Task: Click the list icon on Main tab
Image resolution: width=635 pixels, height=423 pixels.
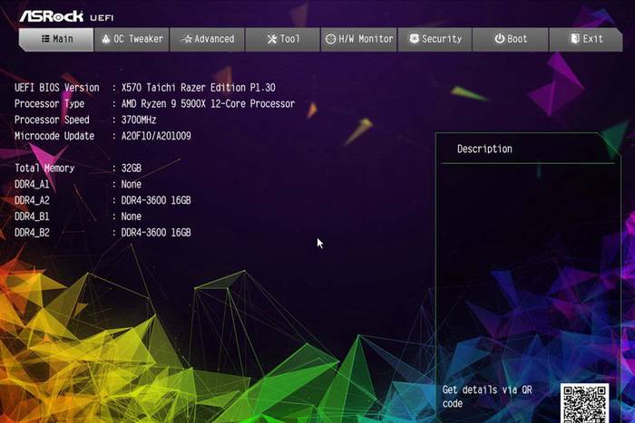Action: 45,39
